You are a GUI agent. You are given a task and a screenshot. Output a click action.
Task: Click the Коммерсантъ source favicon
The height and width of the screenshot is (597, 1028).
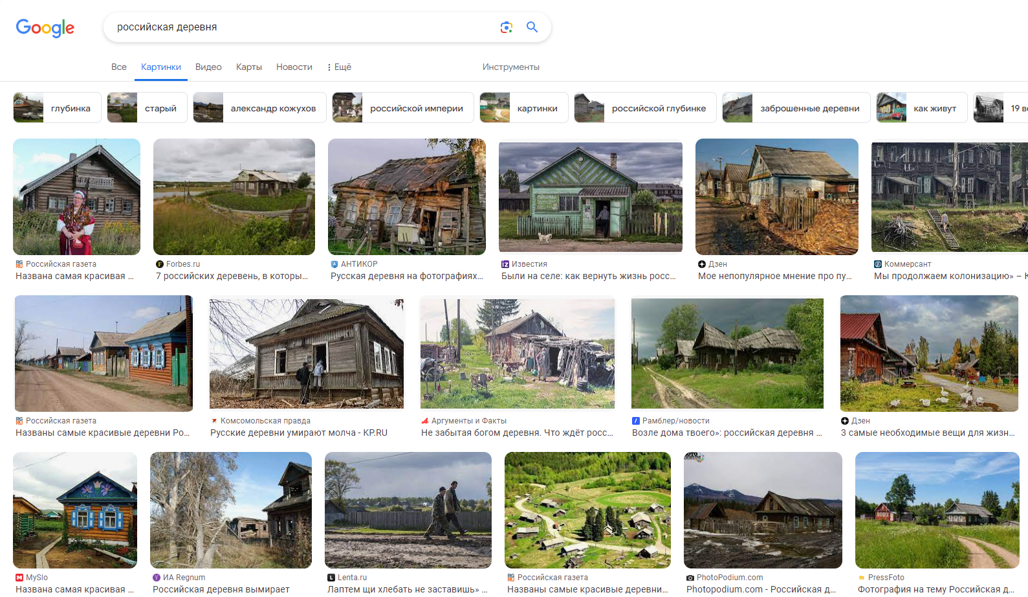[878, 264]
